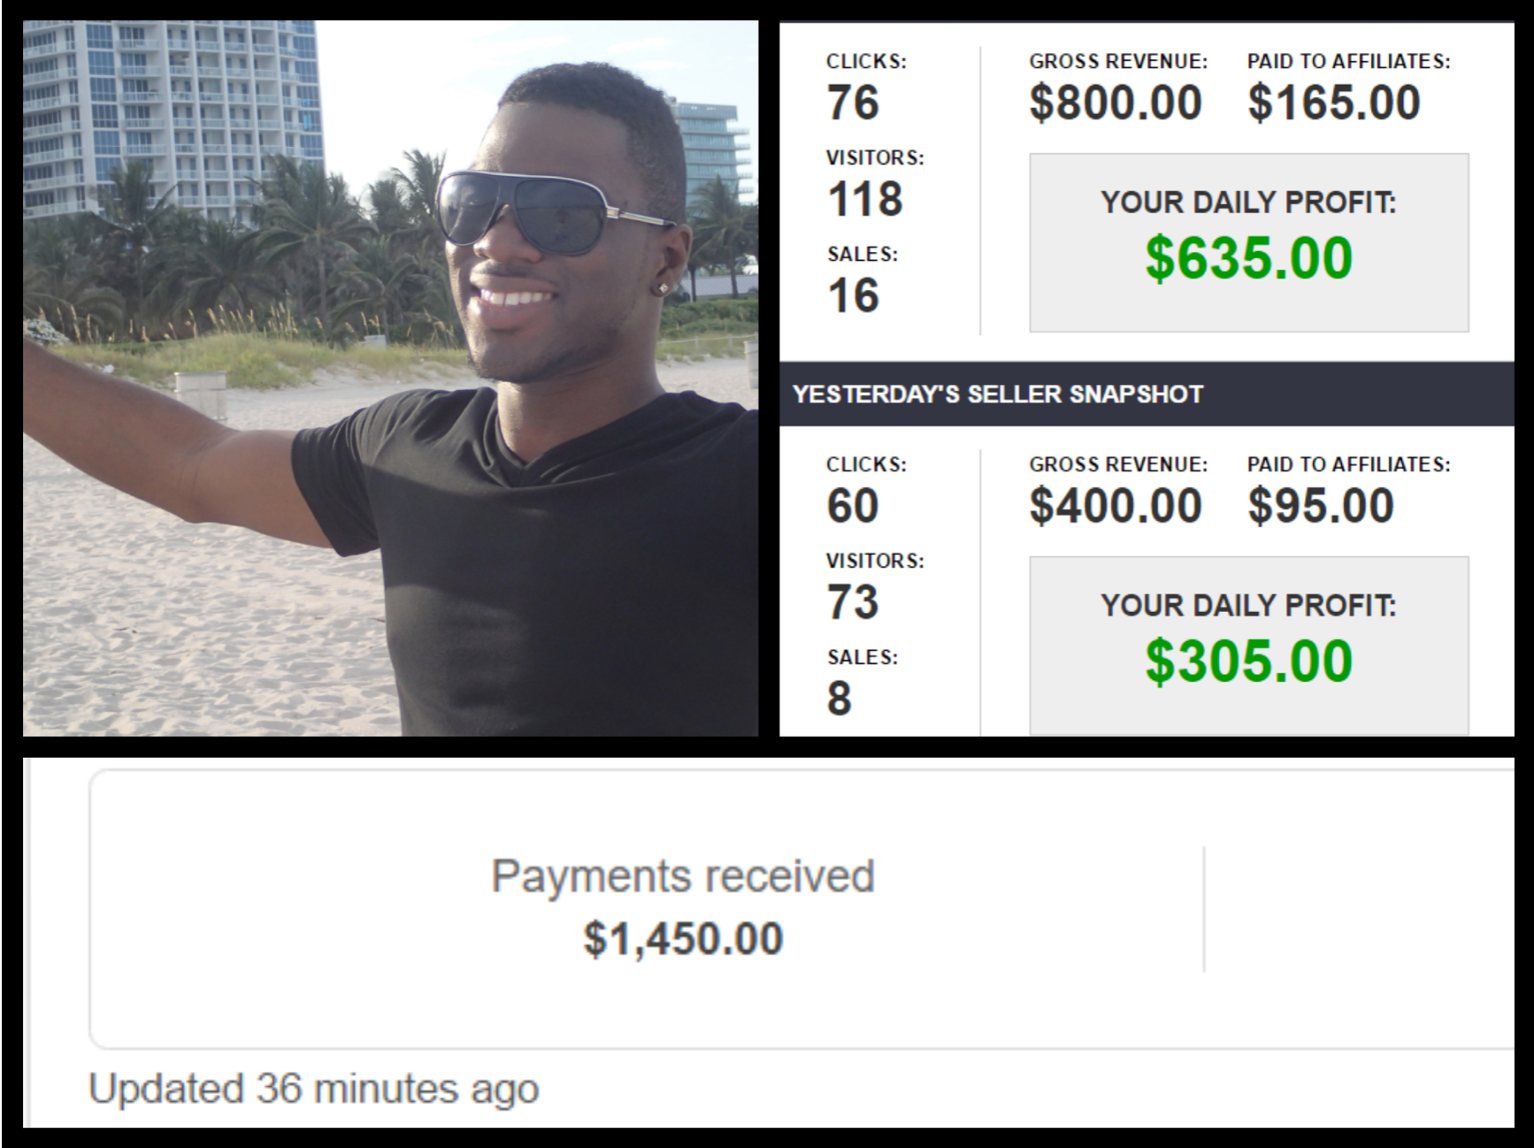1534x1148 pixels.
Task: Click the sales count of 16
Action: coord(853,295)
